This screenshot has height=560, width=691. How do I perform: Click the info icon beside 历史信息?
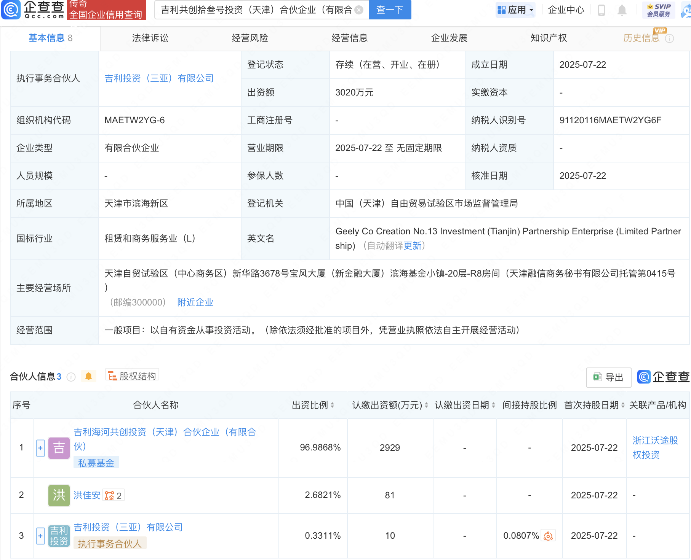click(x=670, y=38)
